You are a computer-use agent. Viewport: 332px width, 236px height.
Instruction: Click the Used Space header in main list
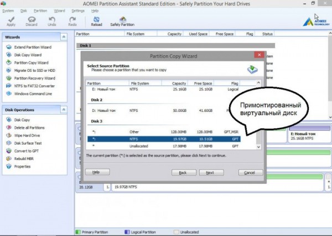point(196,34)
